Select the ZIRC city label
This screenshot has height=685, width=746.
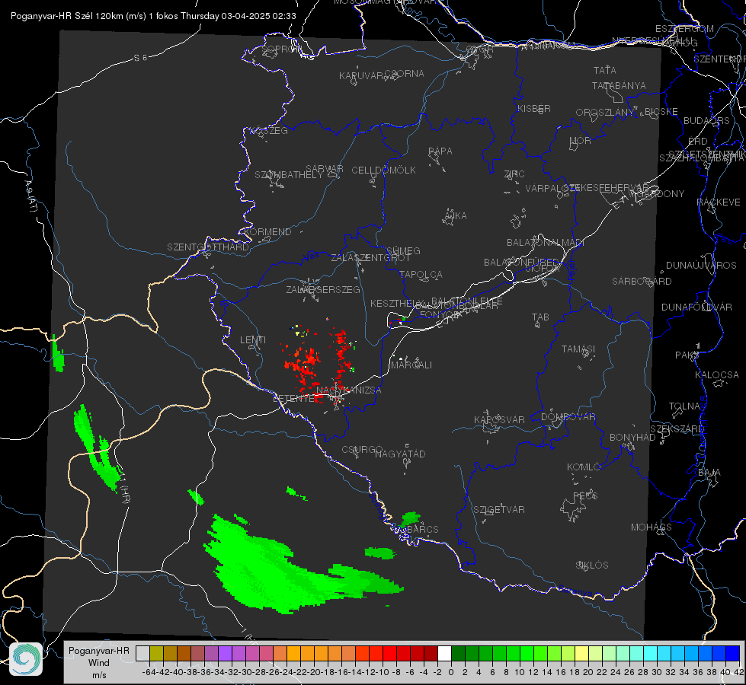[x=514, y=174]
